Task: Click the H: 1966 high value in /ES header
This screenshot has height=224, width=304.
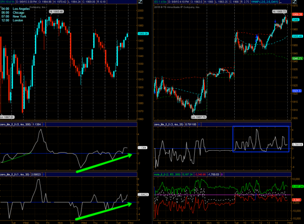Action: point(209,2)
